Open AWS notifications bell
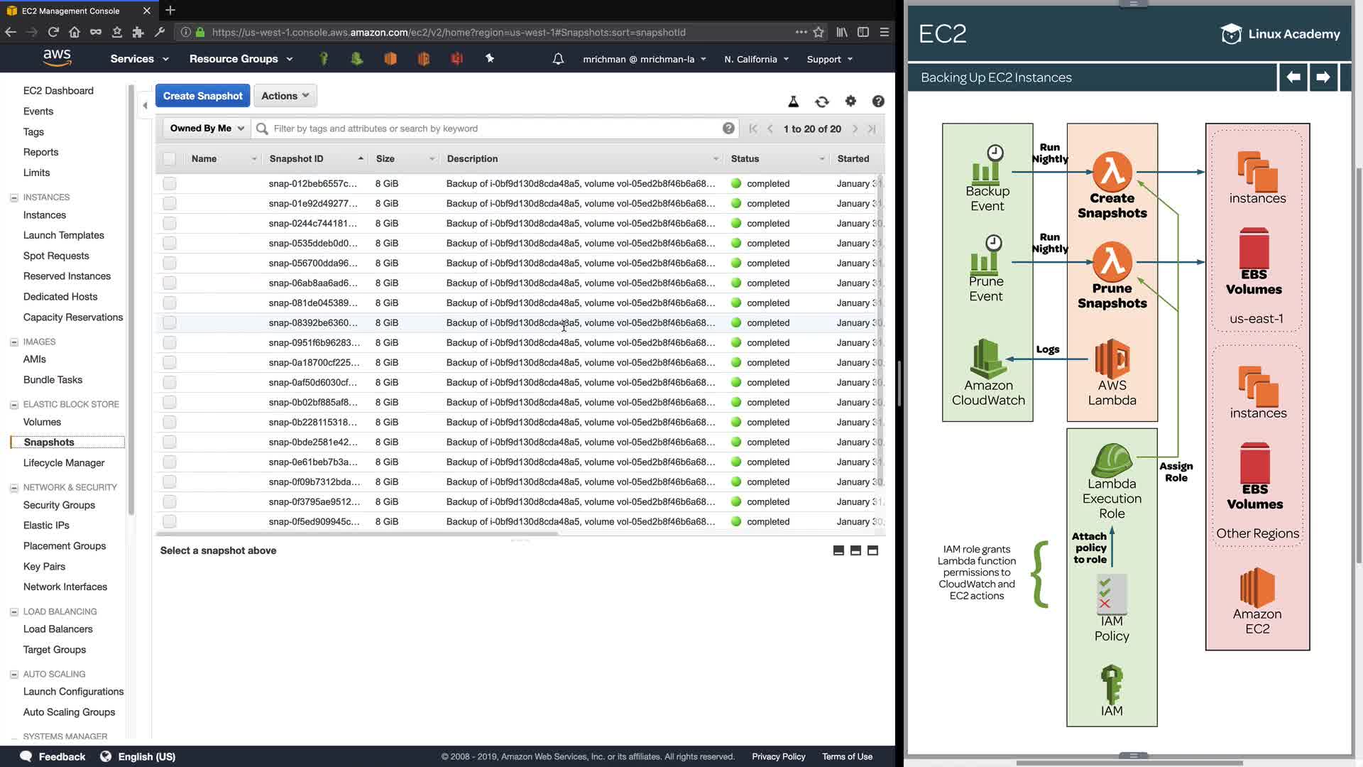Image resolution: width=1363 pixels, height=767 pixels. pos(558,59)
